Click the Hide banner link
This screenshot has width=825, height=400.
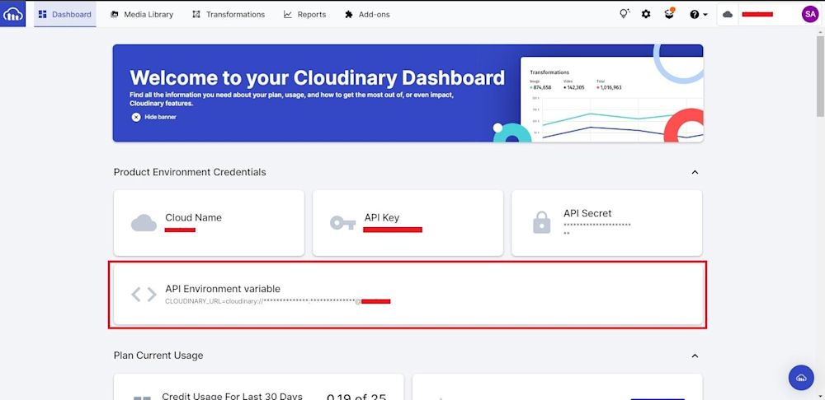tap(160, 117)
